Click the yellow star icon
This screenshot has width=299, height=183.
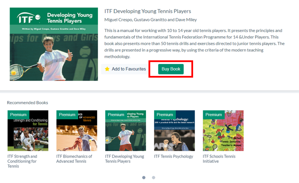[107, 69]
